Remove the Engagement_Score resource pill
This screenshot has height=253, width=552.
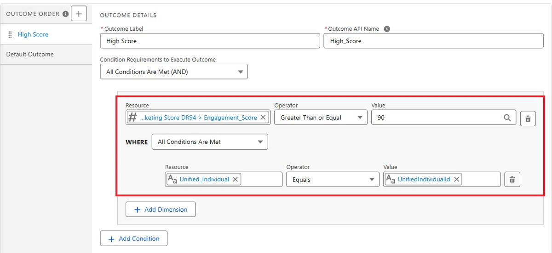coord(263,118)
